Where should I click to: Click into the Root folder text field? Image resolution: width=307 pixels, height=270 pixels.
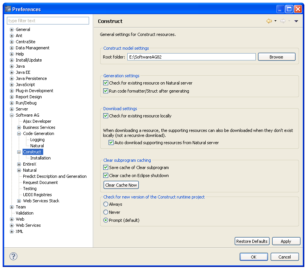(x=191, y=57)
